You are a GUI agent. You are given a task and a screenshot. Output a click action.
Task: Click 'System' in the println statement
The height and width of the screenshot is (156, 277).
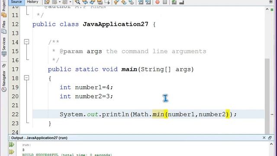coord(71,114)
